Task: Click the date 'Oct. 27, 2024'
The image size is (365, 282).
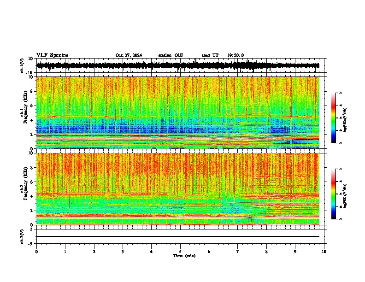Action: pos(129,55)
